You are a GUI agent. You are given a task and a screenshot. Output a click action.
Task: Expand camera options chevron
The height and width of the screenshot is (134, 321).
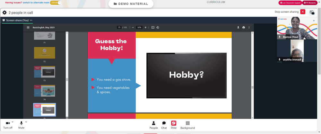[13, 122]
